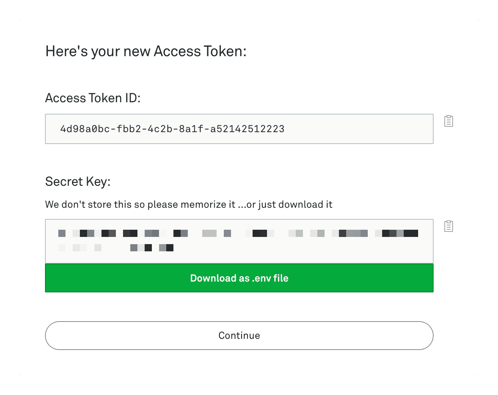
Task: Copy the Secret Key to clipboard
Action: pyautogui.click(x=448, y=226)
